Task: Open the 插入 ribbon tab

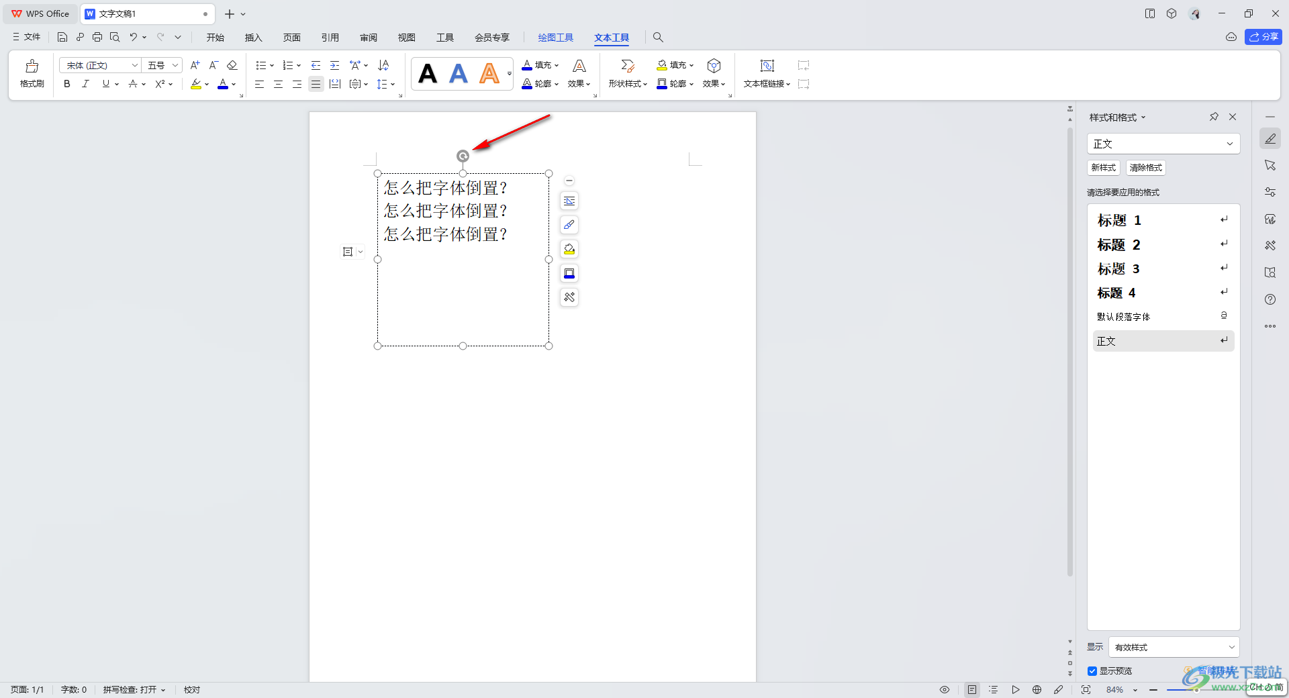Action: point(253,38)
